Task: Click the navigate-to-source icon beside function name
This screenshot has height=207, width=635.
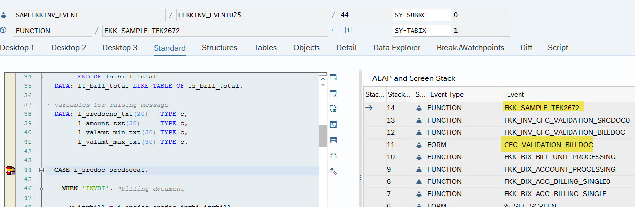Action: [x=333, y=30]
